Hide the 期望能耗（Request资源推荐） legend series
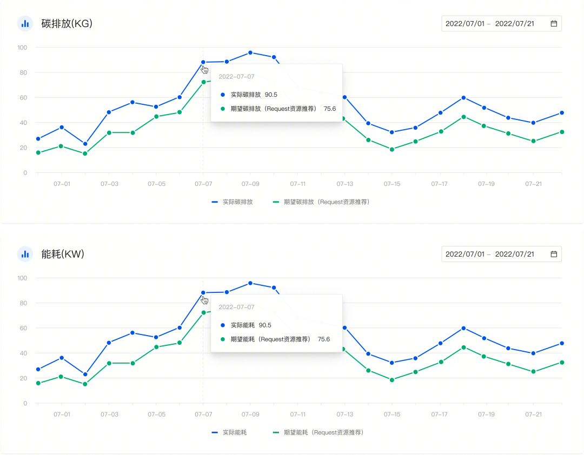Screen dimensions: 584x455 tap(318, 433)
